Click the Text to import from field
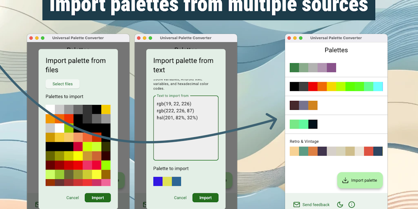Image resolution: width=418 pixels, height=209 pixels. 186,128
